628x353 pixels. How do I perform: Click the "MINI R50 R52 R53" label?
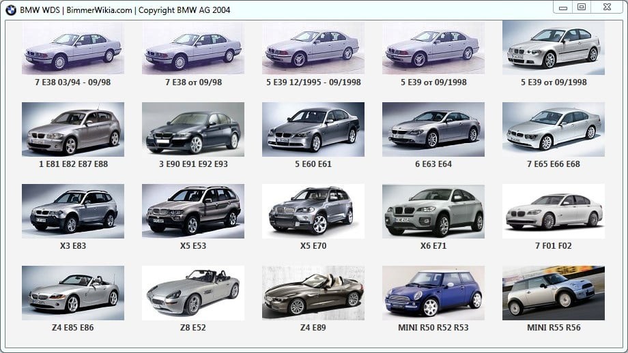coord(433,328)
